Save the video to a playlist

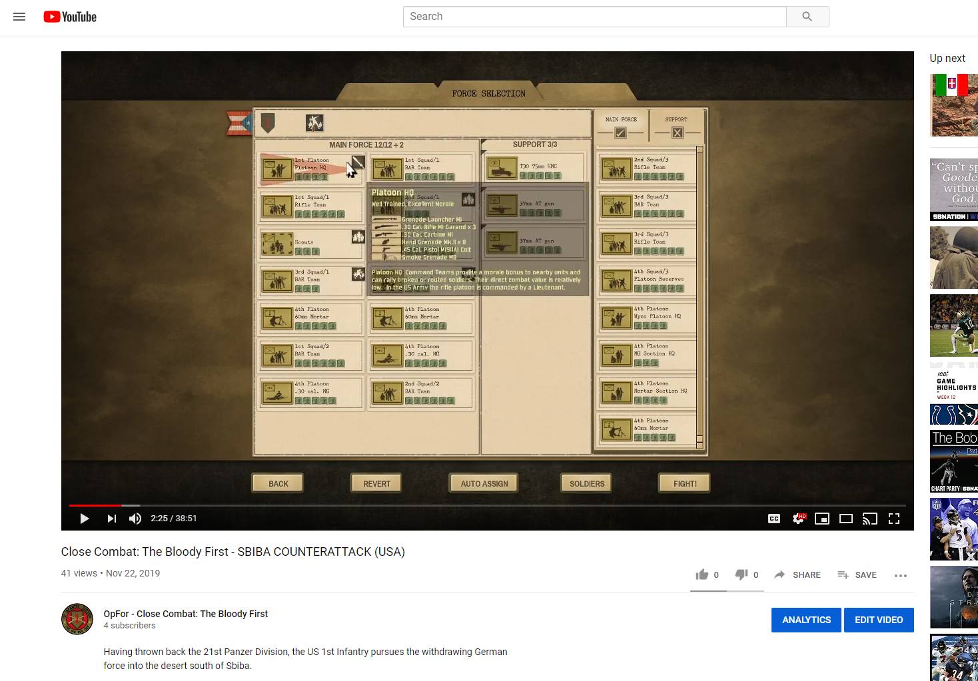coord(857,574)
